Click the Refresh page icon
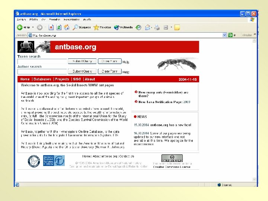 59,27
